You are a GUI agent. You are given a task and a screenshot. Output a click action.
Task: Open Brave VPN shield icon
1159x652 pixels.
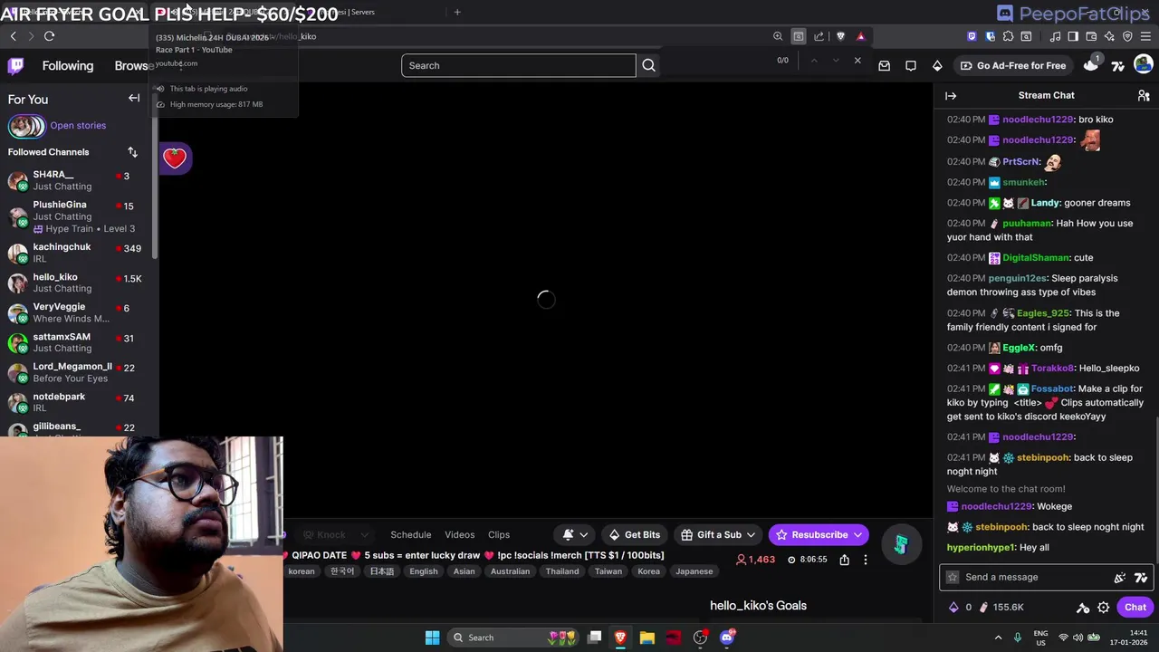click(1127, 36)
